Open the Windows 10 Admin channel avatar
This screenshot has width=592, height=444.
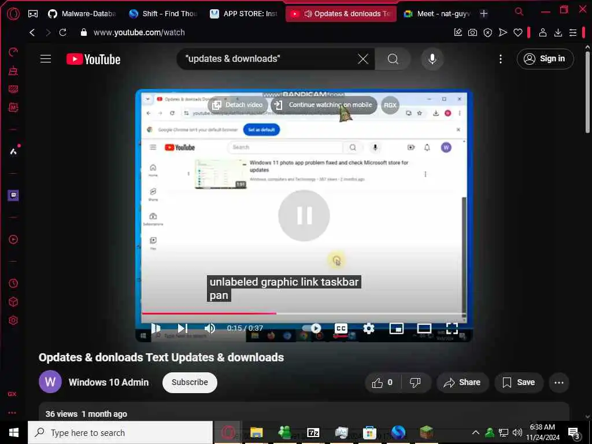50,382
